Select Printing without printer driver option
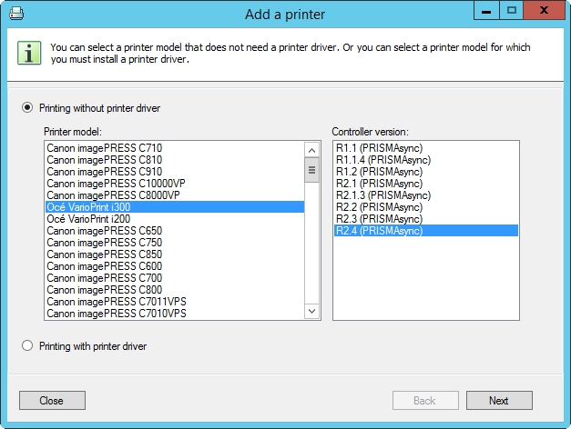 point(27,107)
